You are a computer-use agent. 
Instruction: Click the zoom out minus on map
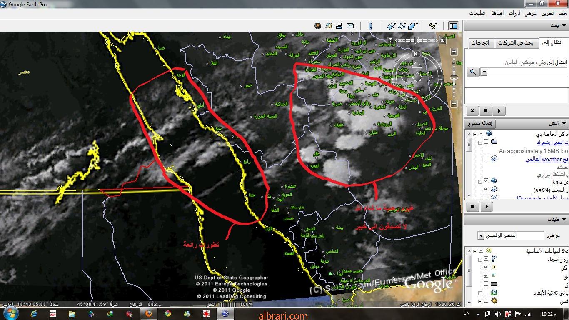(x=454, y=104)
